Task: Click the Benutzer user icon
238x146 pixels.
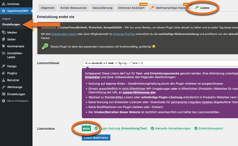Action: [x=4, y=80]
